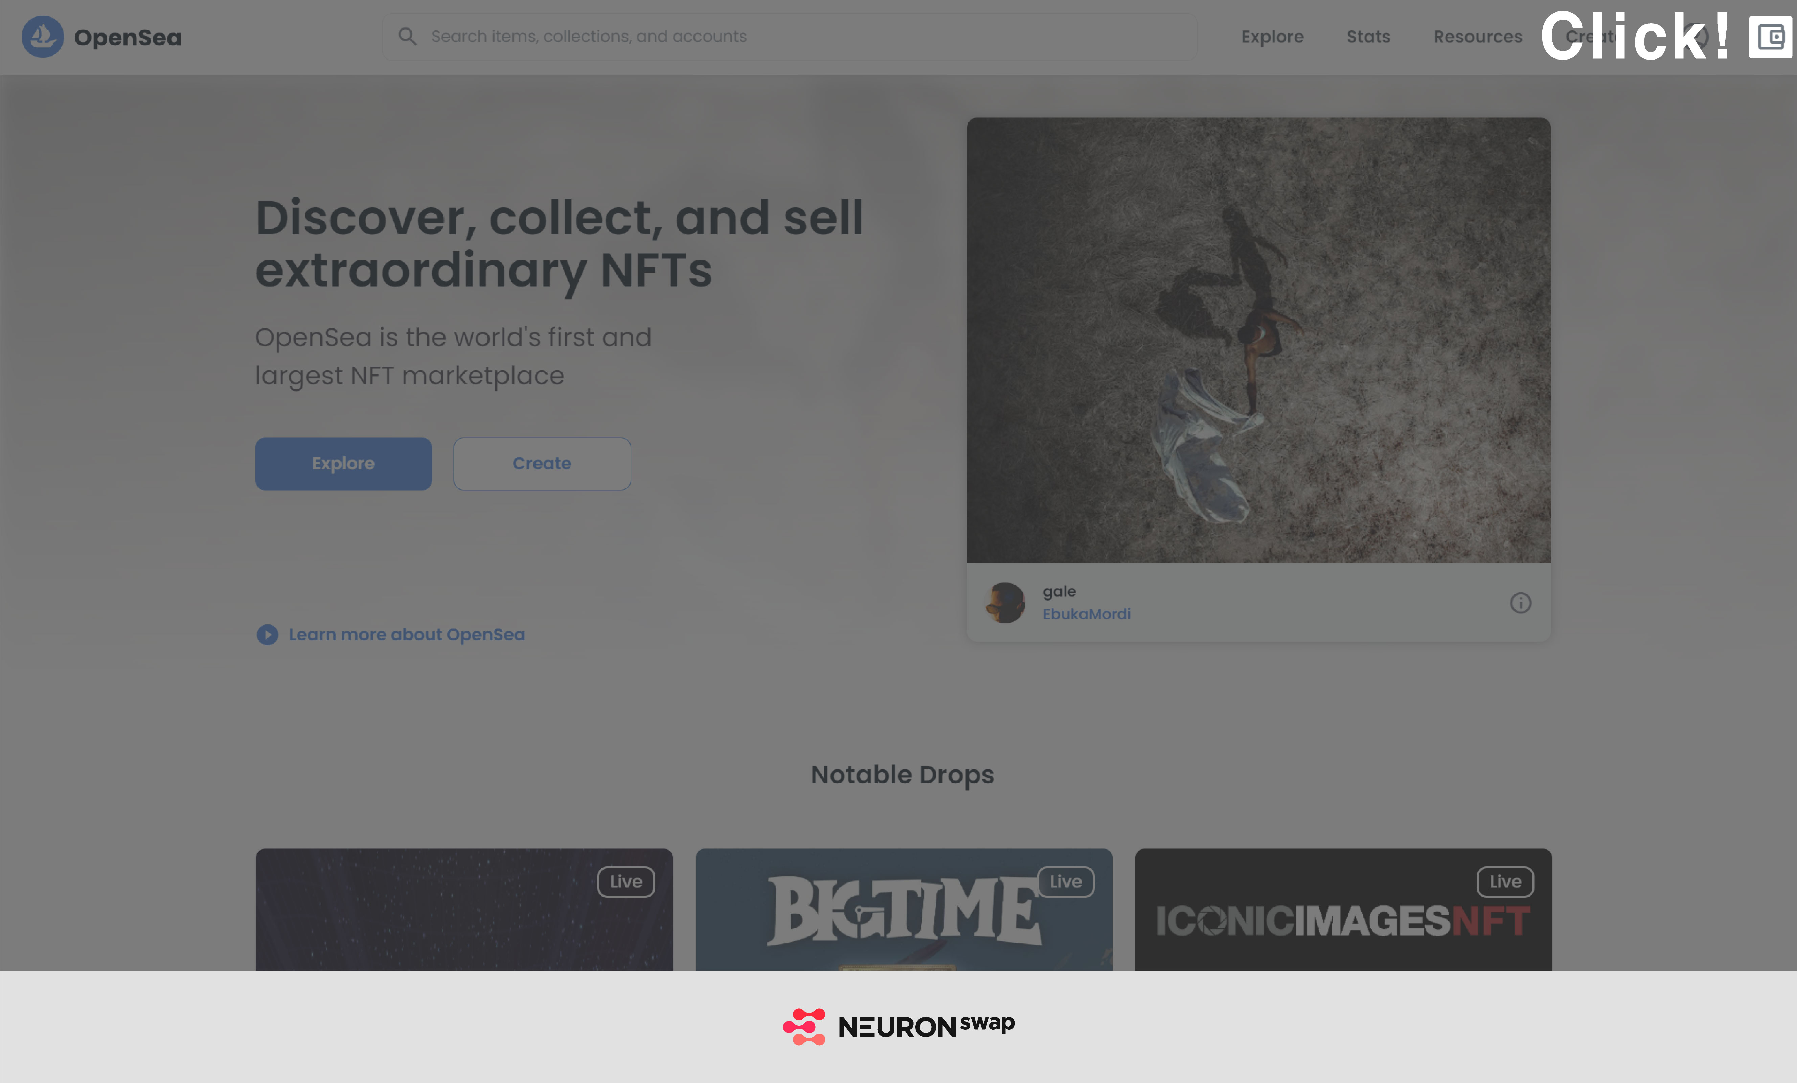This screenshot has width=1797, height=1083.
Task: Click the outlined Create button
Action: pyautogui.click(x=542, y=464)
